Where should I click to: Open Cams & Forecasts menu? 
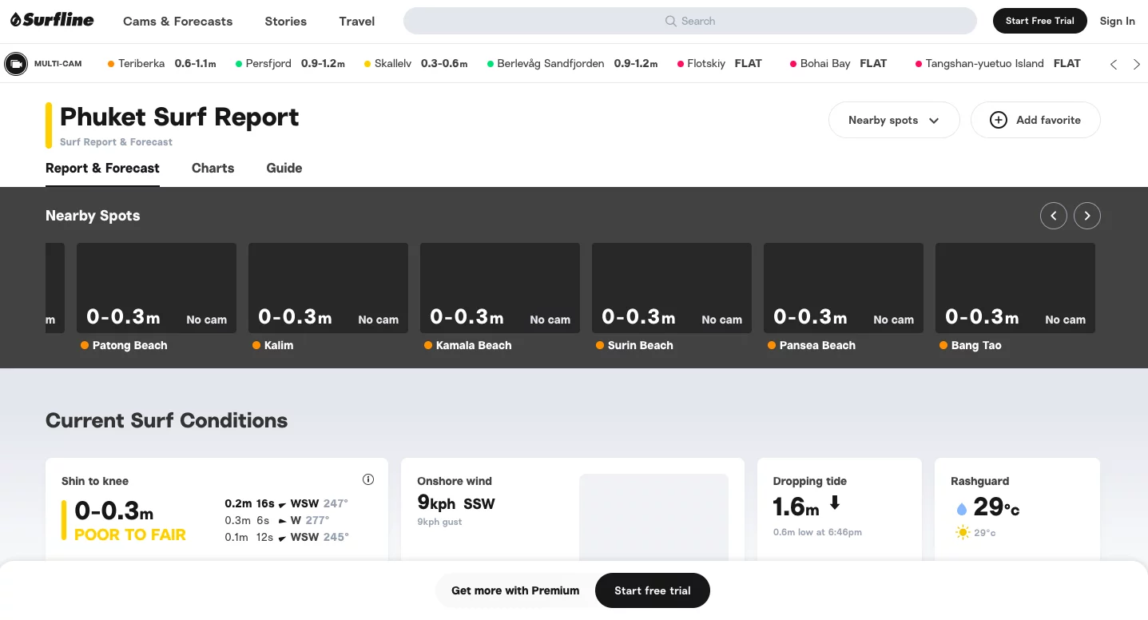(178, 21)
